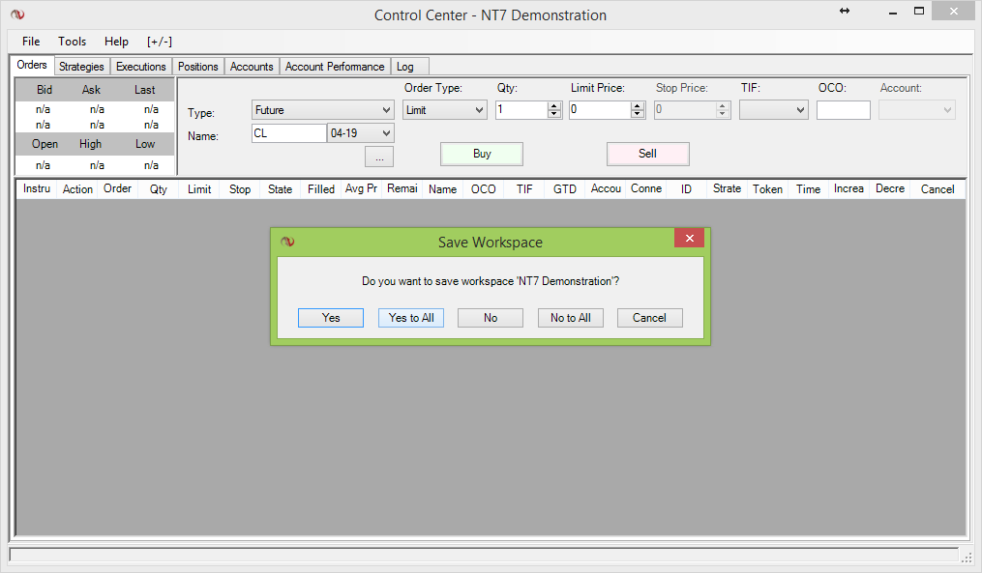Click Yes to save the workspace
This screenshot has width=982, height=573.
[x=331, y=318]
